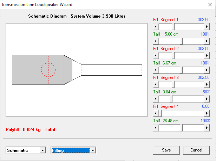Click left arrow of Tal1 6.67 cm scrollbar
216x161 pixels.
[x=156, y=70]
